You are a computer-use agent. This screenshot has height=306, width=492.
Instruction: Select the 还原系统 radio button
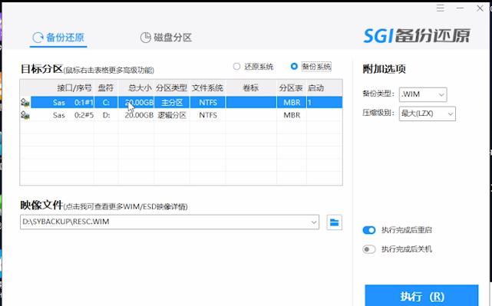236,67
